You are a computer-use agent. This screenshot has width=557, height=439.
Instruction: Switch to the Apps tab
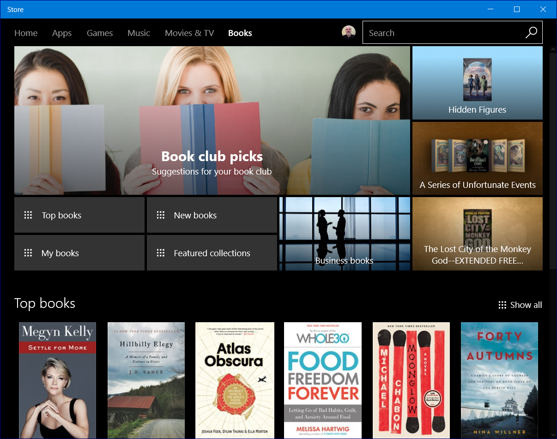pos(62,33)
